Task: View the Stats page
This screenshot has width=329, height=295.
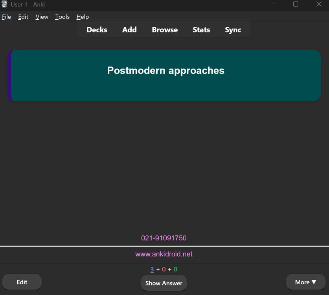Action: (201, 29)
